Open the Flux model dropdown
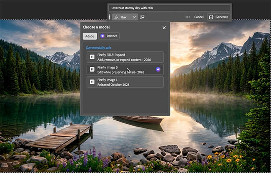Image resolution: width=271 pixels, height=173 pixels. coord(125,17)
